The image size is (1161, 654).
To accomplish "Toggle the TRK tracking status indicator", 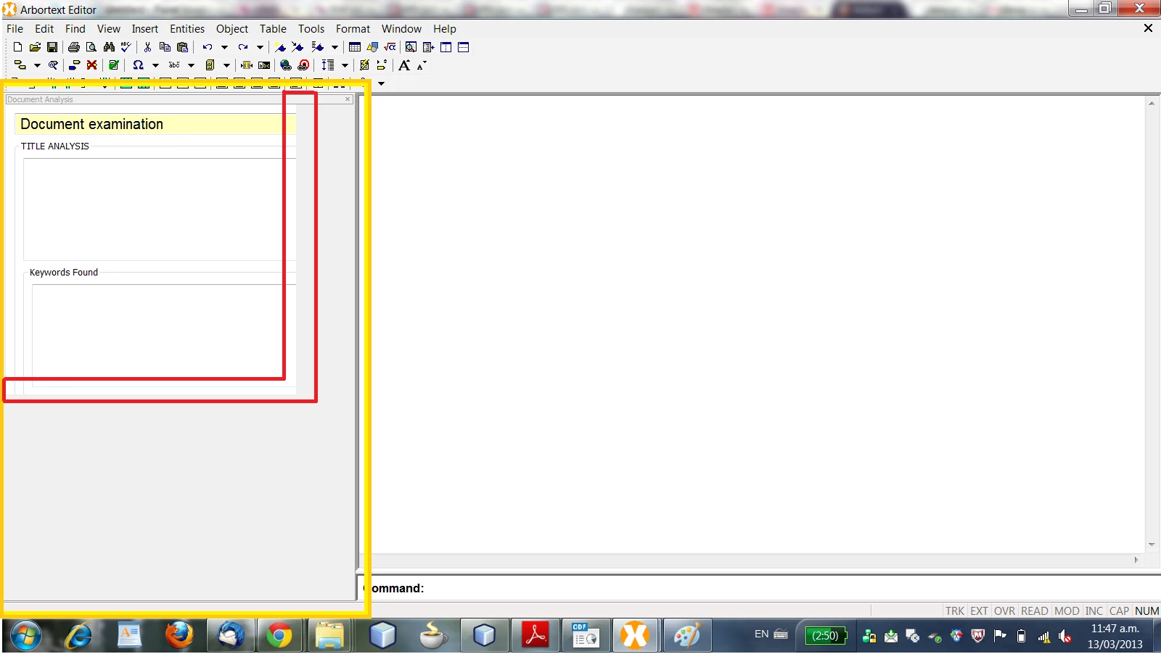I will [x=955, y=611].
